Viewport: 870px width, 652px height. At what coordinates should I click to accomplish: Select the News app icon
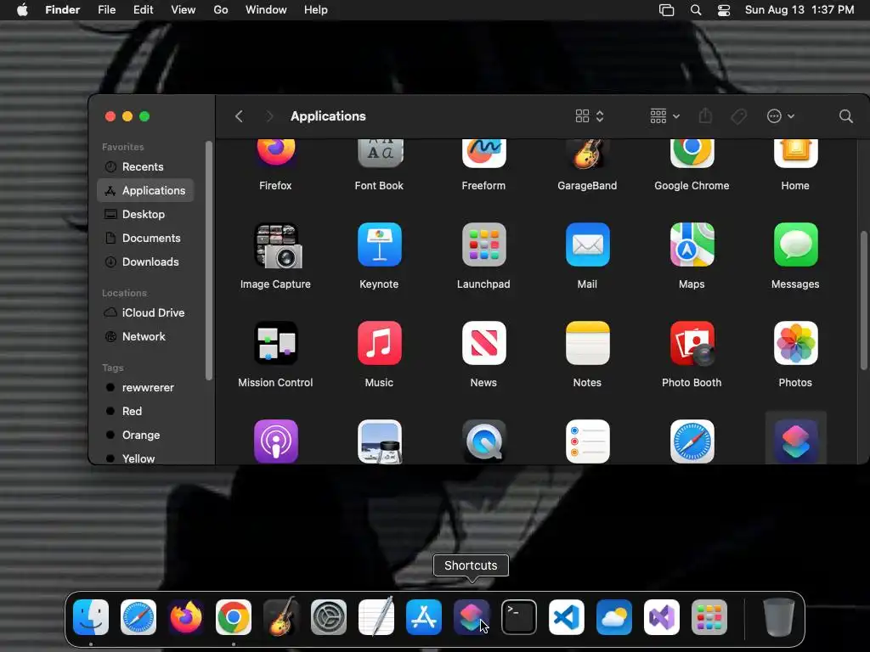[483, 343]
